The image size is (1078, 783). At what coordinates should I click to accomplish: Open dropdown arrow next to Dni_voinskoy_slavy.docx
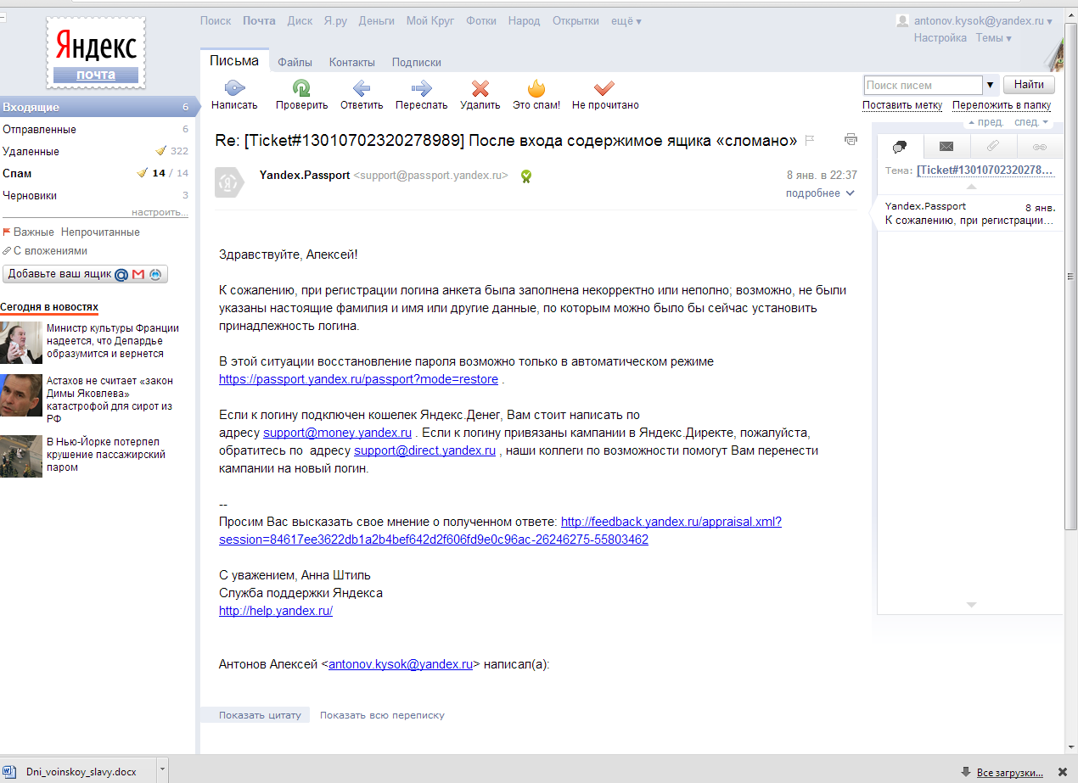coord(163,771)
